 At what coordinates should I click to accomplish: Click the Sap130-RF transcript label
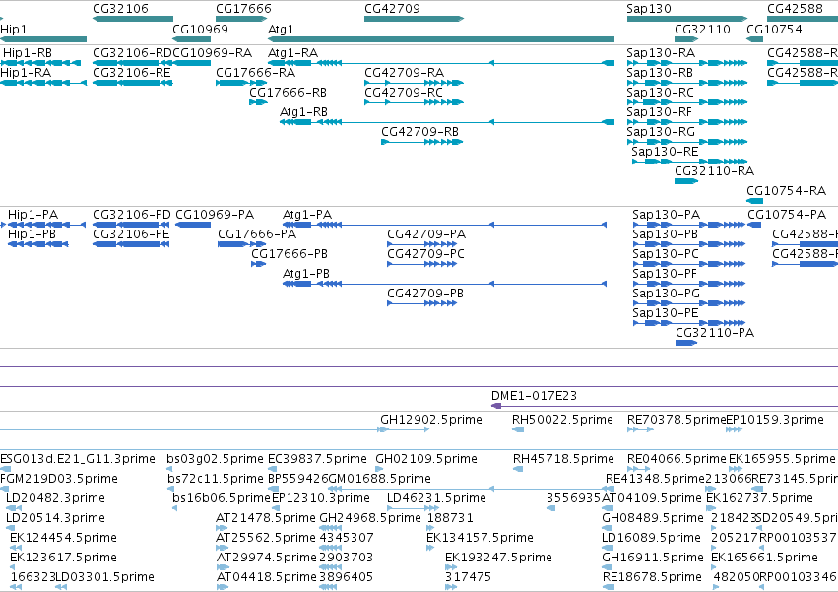pos(660,112)
